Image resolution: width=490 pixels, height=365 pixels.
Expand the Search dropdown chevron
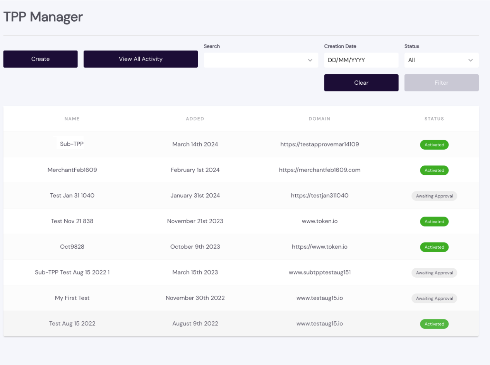click(310, 60)
